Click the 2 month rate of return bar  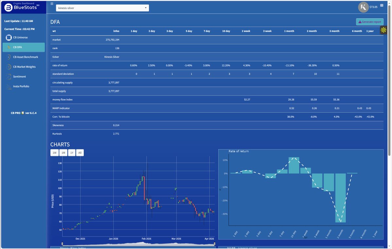[340, 198]
